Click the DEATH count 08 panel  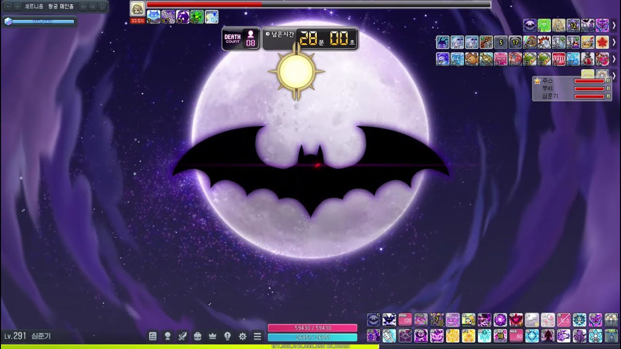click(241, 39)
